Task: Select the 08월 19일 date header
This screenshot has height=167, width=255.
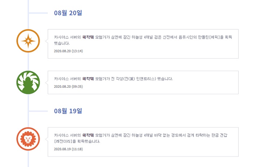Action: pyautogui.click(x=68, y=111)
